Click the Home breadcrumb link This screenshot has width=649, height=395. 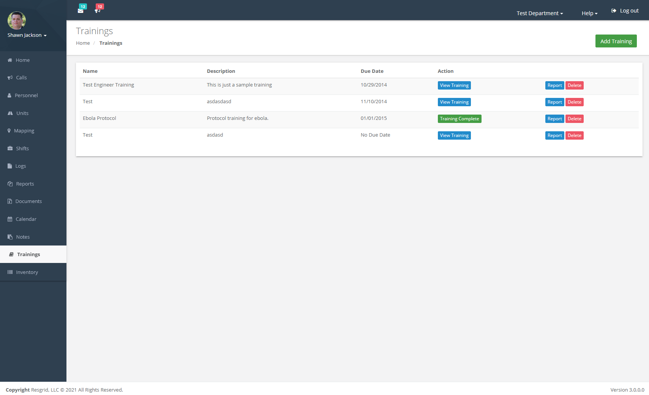pyautogui.click(x=83, y=43)
